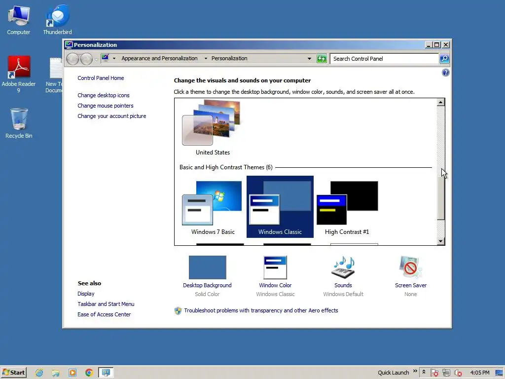Expand the root Control Panel breadcrumb arrow

(114, 59)
